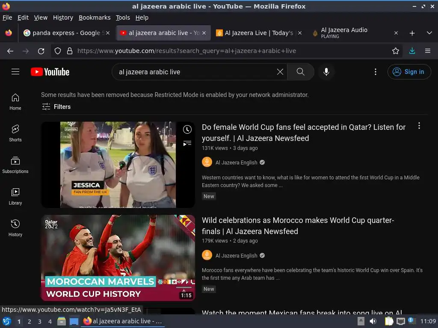Close the al jazeera arabic live tab
Image resolution: width=438 pixels, height=328 pixels.
(204, 33)
